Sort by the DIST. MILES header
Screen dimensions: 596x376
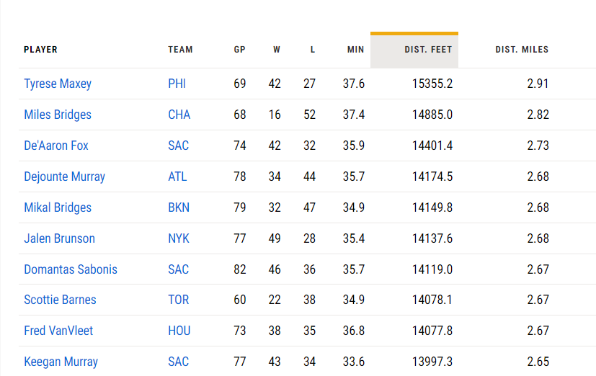pyautogui.click(x=522, y=50)
